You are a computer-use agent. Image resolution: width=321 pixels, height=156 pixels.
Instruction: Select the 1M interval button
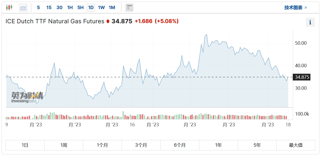coord(112,7)
